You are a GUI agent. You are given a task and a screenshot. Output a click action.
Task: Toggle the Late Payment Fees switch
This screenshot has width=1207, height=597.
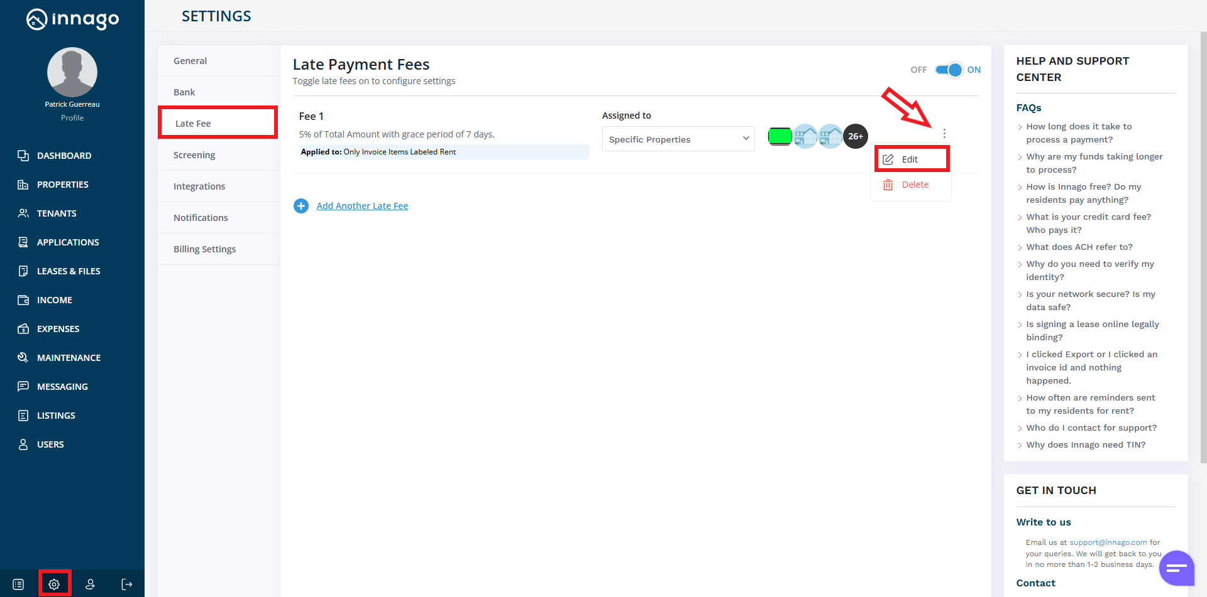(948, 70)
